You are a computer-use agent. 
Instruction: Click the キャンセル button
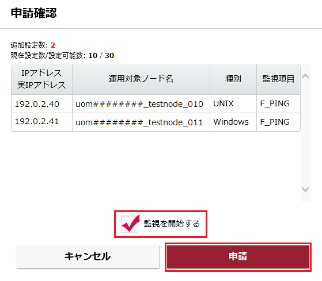(88, 257)
